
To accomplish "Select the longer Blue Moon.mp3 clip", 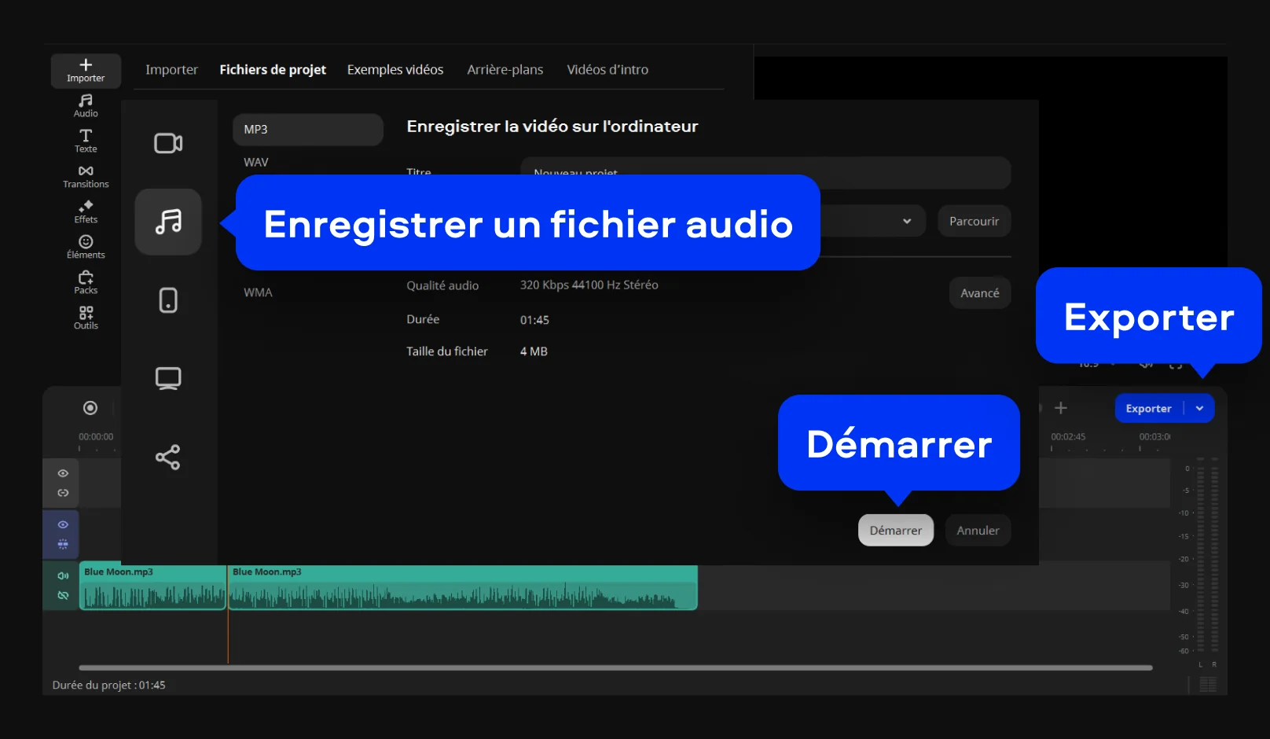I will [463, 587].
